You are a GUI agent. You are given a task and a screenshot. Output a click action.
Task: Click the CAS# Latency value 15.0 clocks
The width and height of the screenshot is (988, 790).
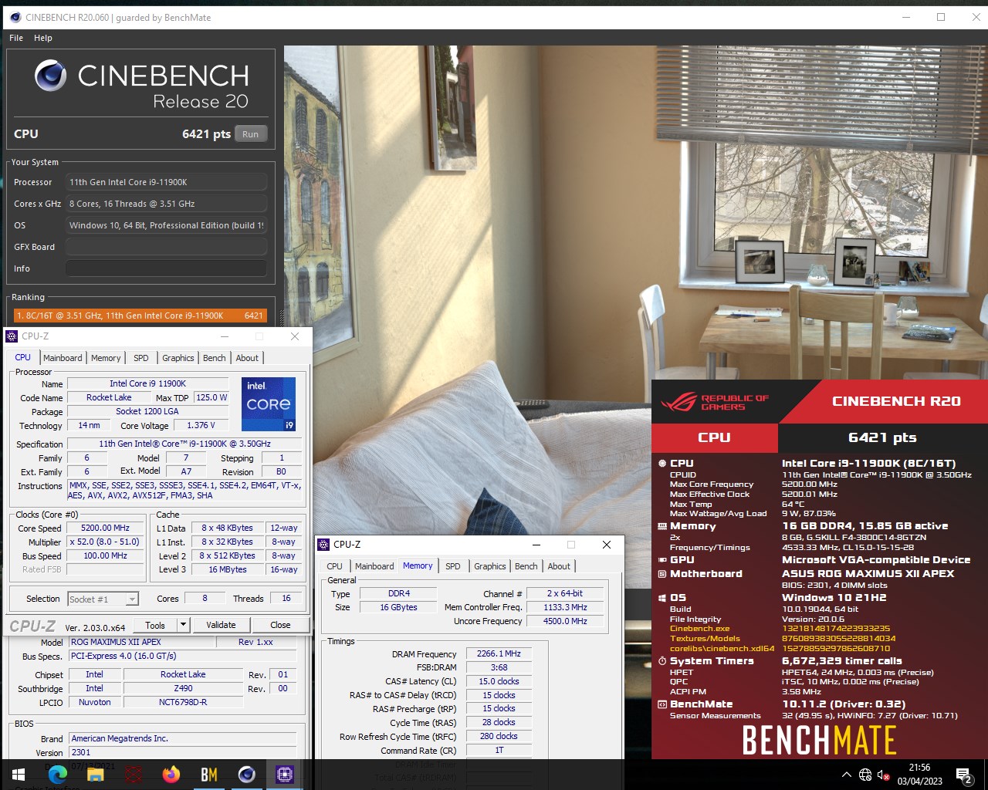pos(499,682)
